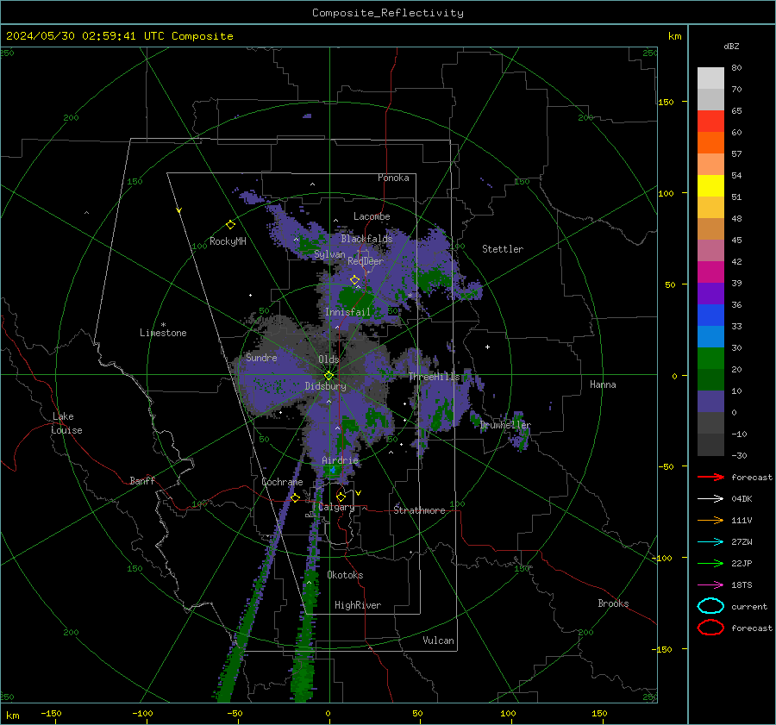
Task: Click the Lacombe city label
Action: tap(372, 216)
